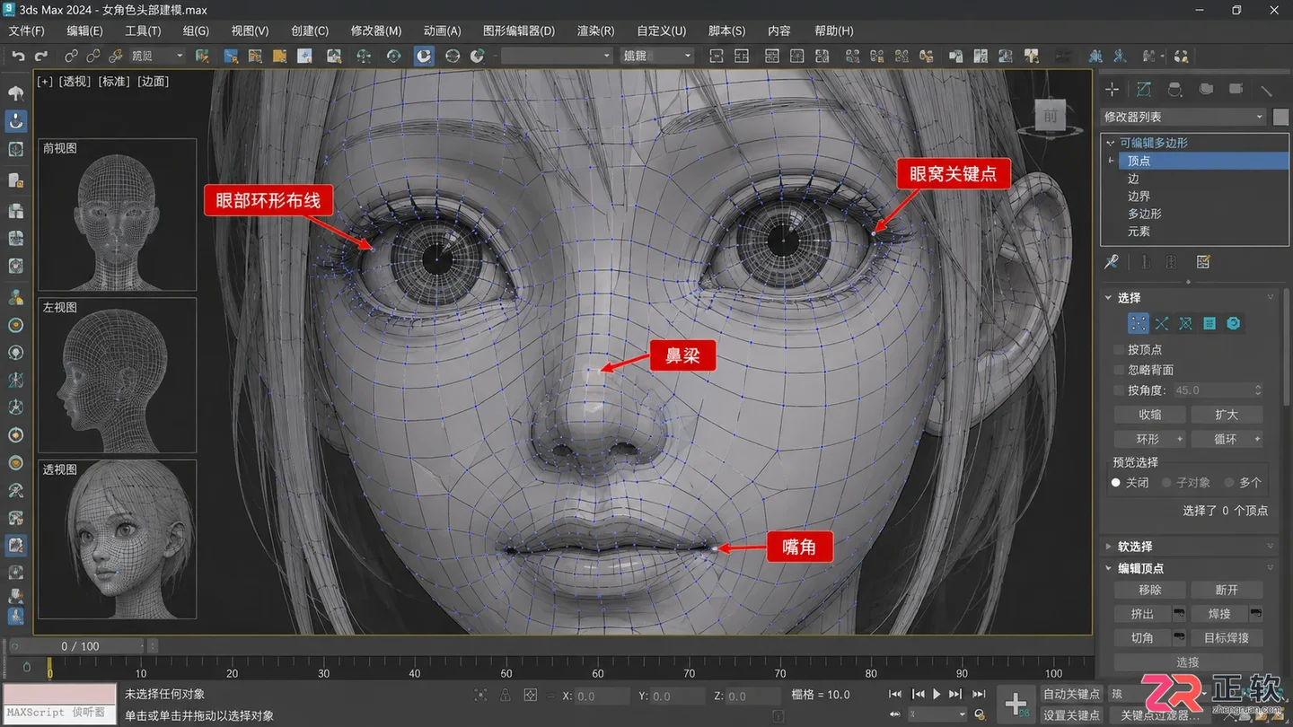Click the configure modifier sets icon

pos(1203,262)
